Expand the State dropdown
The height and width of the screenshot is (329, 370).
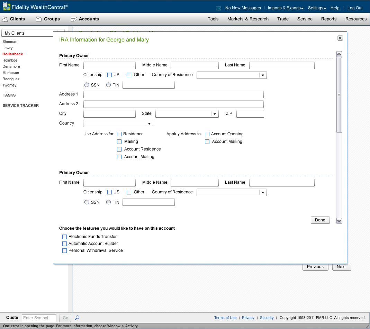point(215,114)
